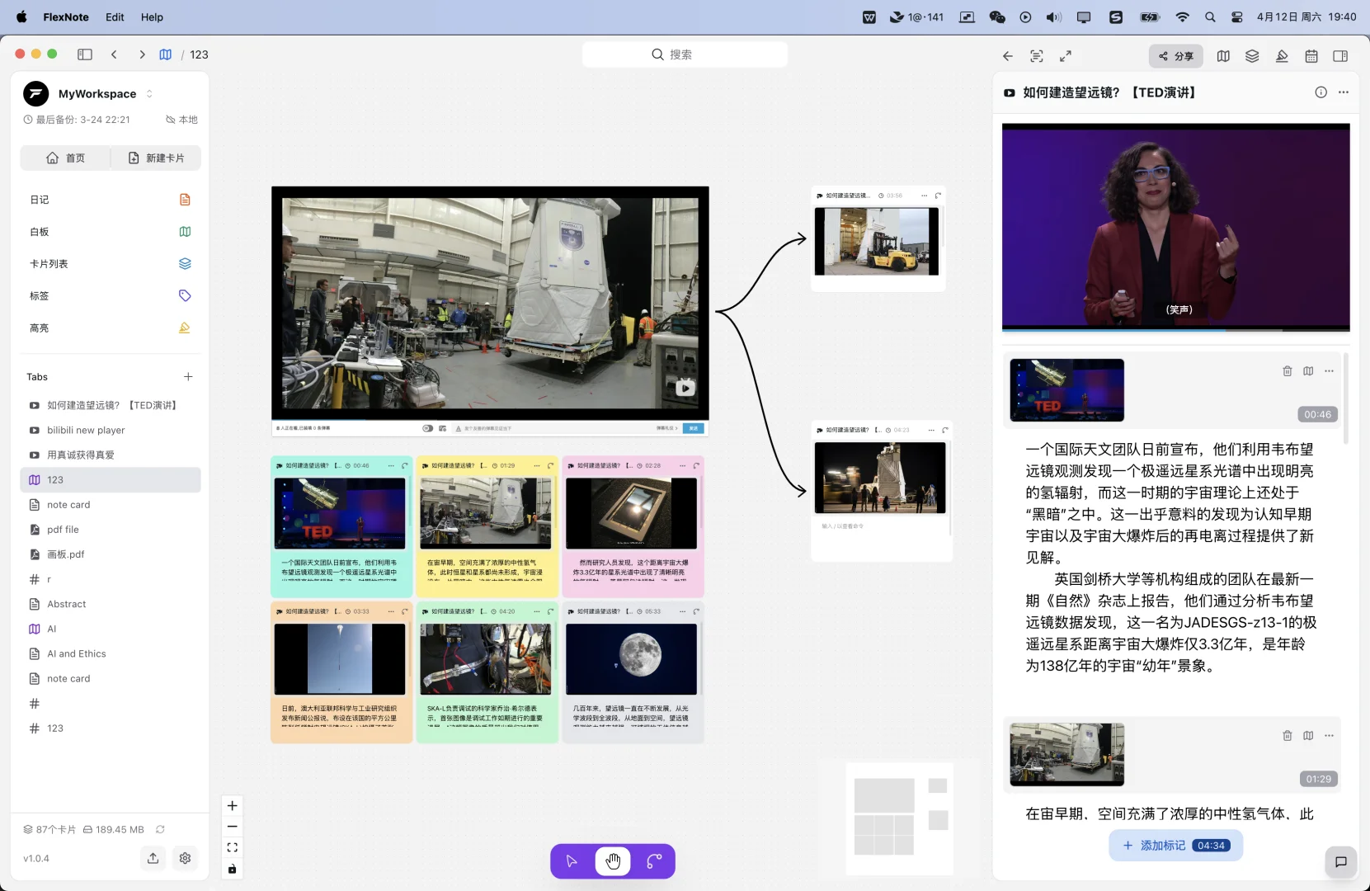The image size is (1370, 891).
Task: Zoom in on the whiteboard canvas
Action: (x=233, y=806)
